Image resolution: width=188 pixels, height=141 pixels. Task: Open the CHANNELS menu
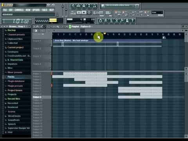tap(19, 10)
